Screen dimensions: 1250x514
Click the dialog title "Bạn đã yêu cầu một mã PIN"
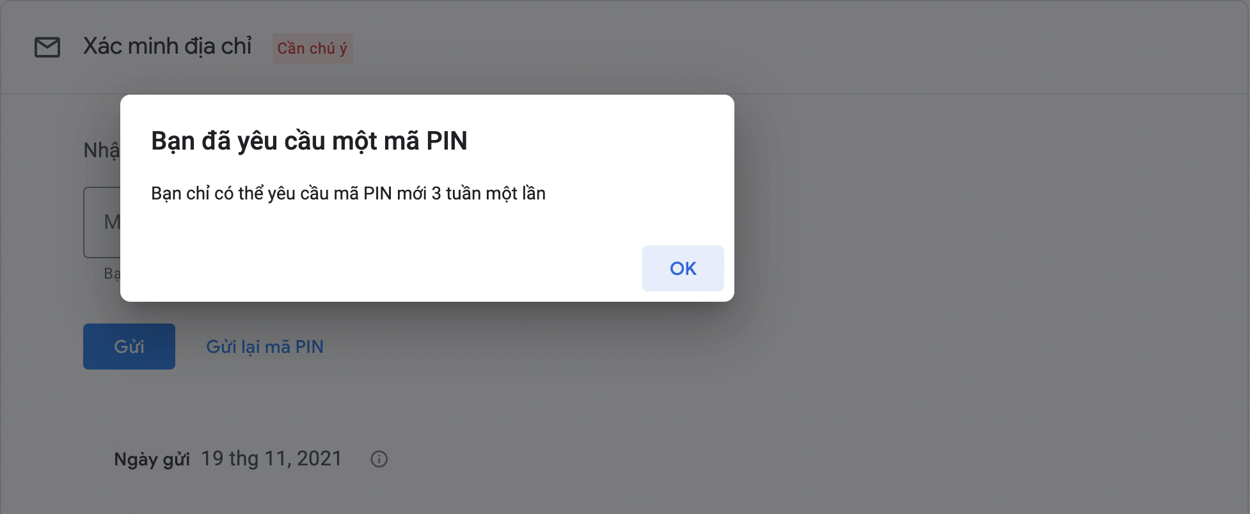pyautogui.click(x=309, y=141)
